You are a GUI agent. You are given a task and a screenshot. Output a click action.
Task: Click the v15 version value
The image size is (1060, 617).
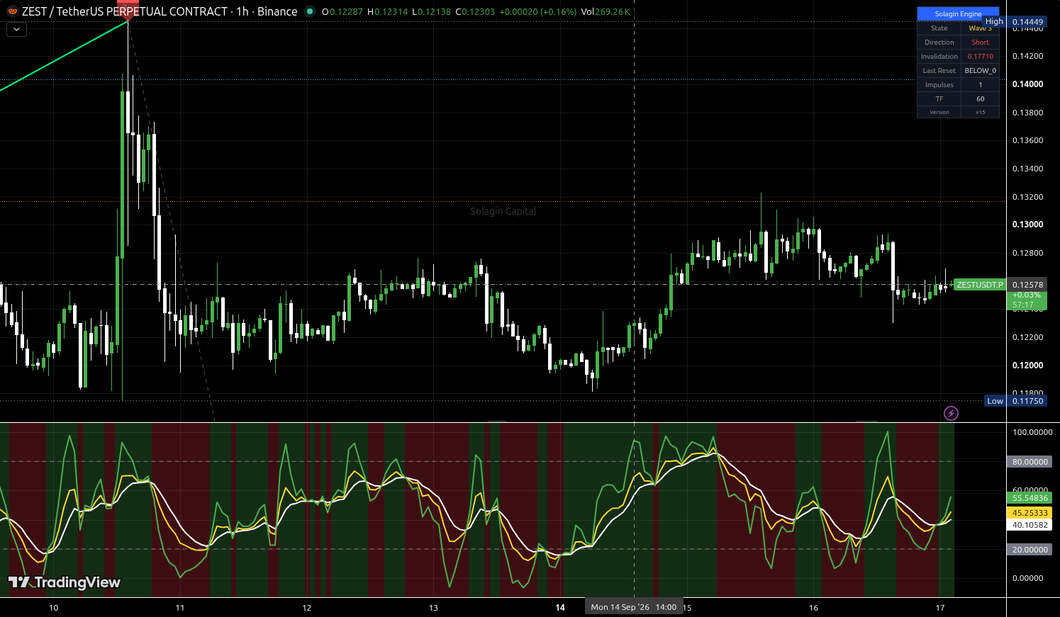980,112
